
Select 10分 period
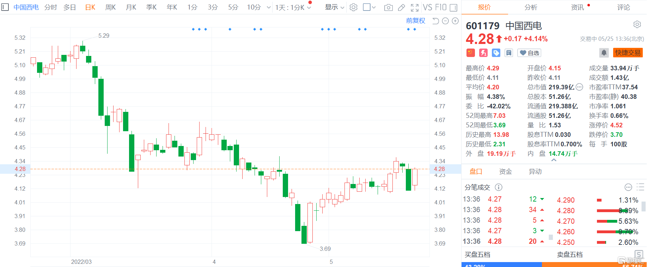[x=254, y=7]
